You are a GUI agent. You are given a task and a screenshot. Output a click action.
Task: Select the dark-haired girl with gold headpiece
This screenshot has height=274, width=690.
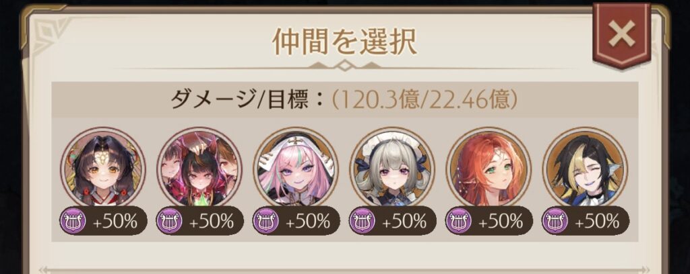coord(103,169)
